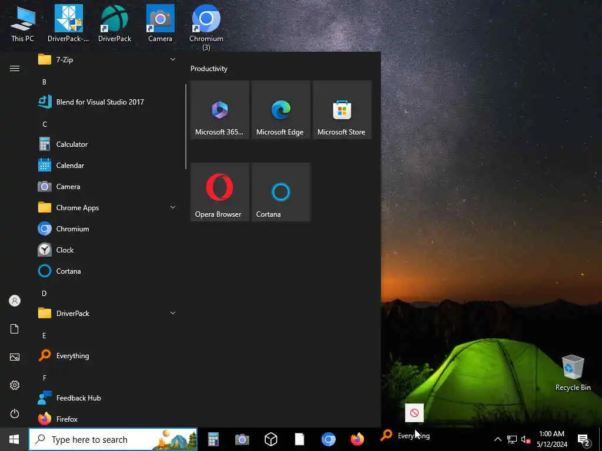Open Blend for Visual Studio 2017
Screen dimensions: 602x451
click(108, 102)
